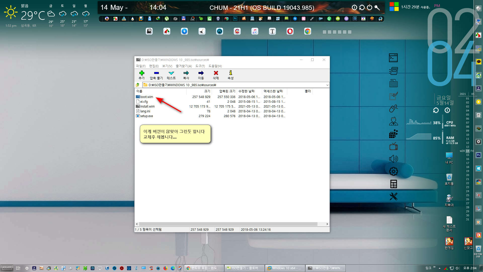Click the wrench and screwdriver tools icon
Screen dimensions: 483x272
tap(393, 196)
